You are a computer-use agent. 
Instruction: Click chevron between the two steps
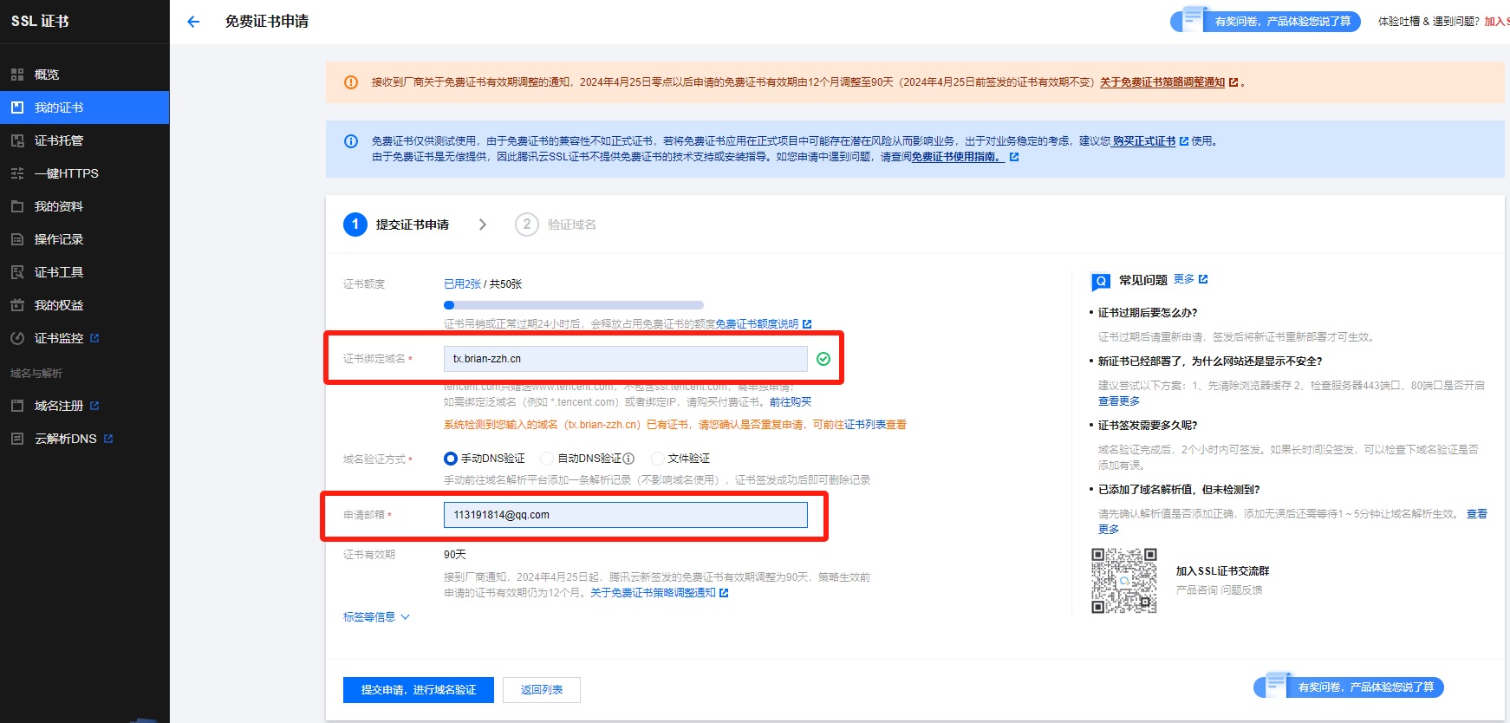[483, 225]
